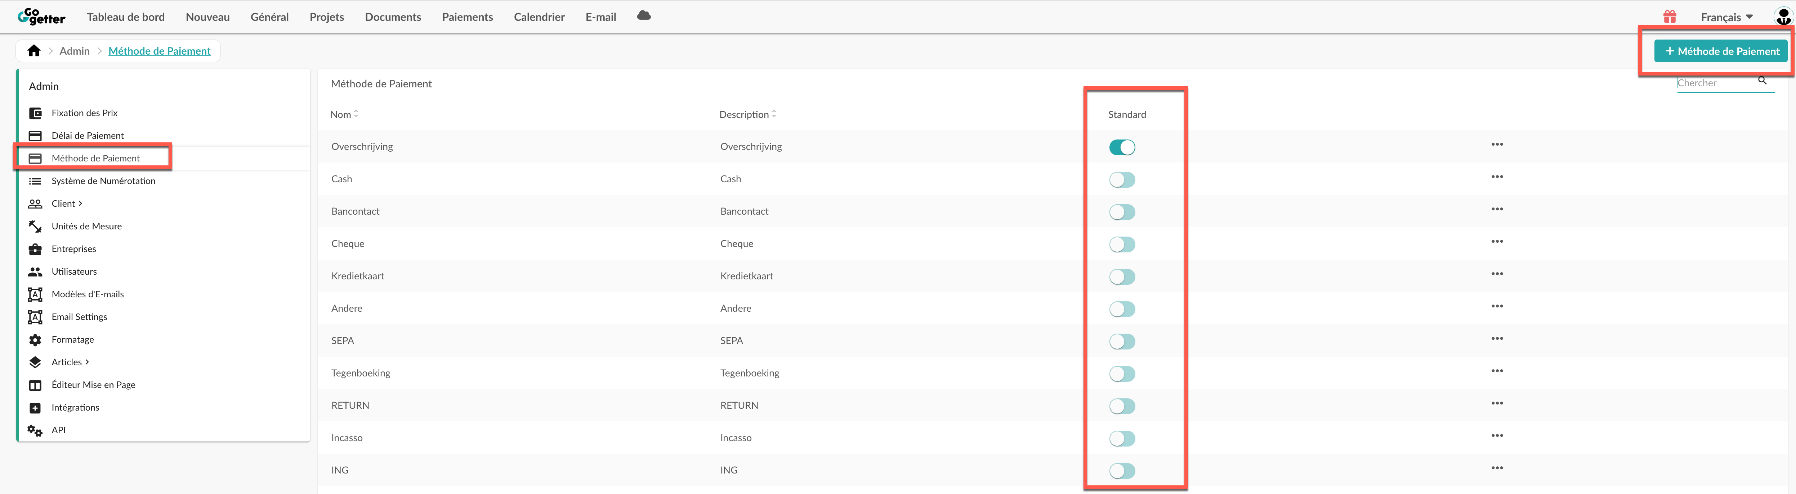
Task: Click the Entreprises briefcase icon
Action: point(35,249)
